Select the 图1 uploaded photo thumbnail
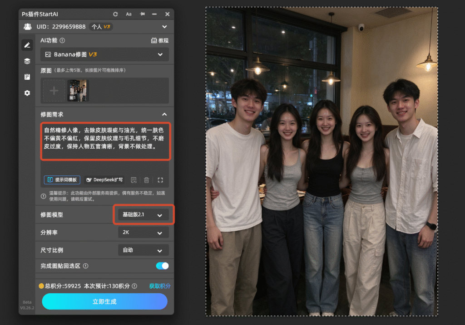Screen dimensions: 465x325 pyautogui.click(x=78, y=91)
